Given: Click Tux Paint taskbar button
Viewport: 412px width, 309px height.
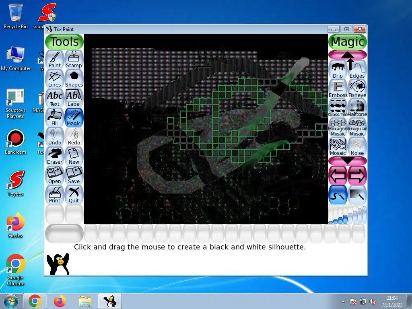Looking at the screenshot, I should click(110, 301).
